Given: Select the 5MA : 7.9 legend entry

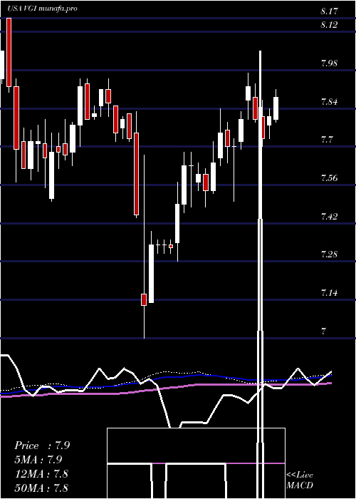Looking at the screenshot, I should pos(38,460).
